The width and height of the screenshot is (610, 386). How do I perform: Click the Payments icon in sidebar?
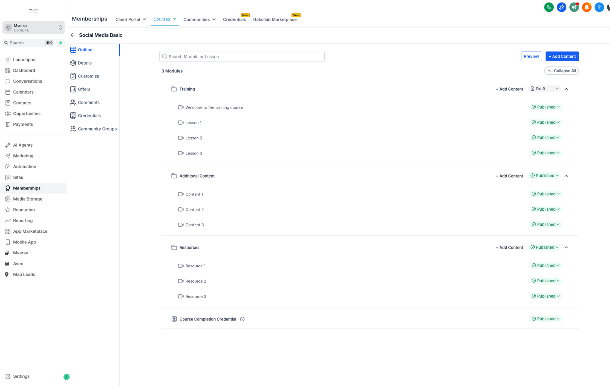tap(8, 125)
